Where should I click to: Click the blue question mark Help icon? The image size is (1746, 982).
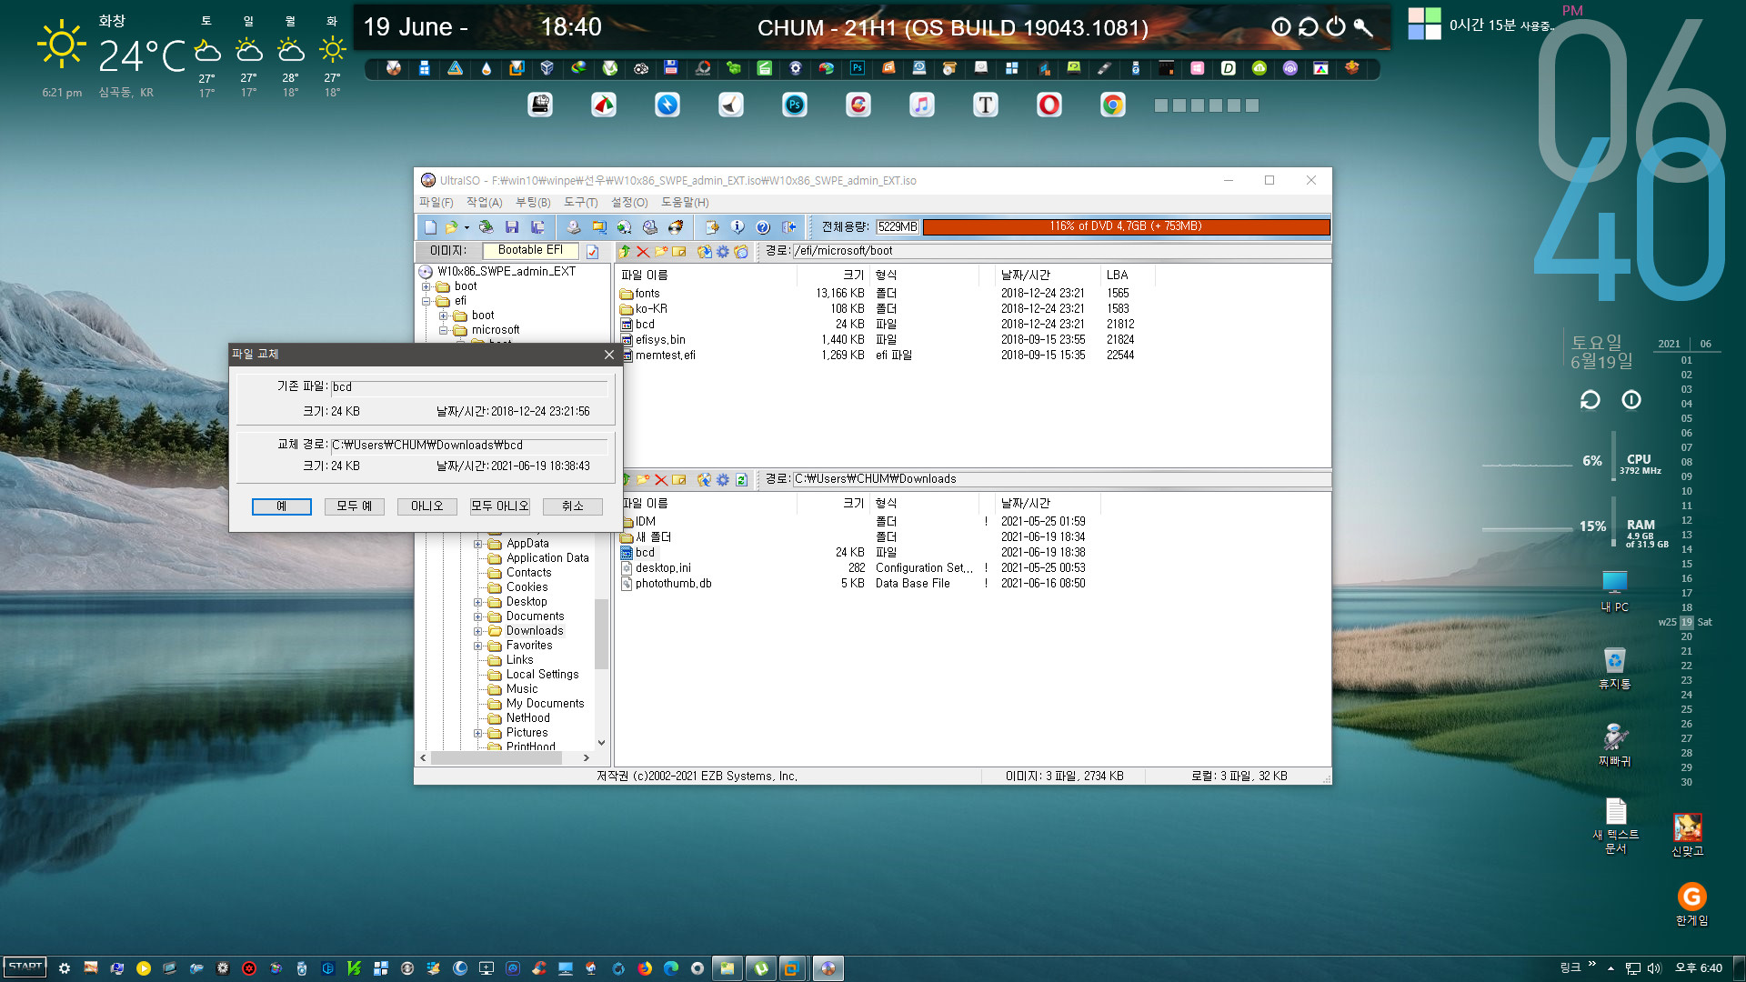pos(763,227)
